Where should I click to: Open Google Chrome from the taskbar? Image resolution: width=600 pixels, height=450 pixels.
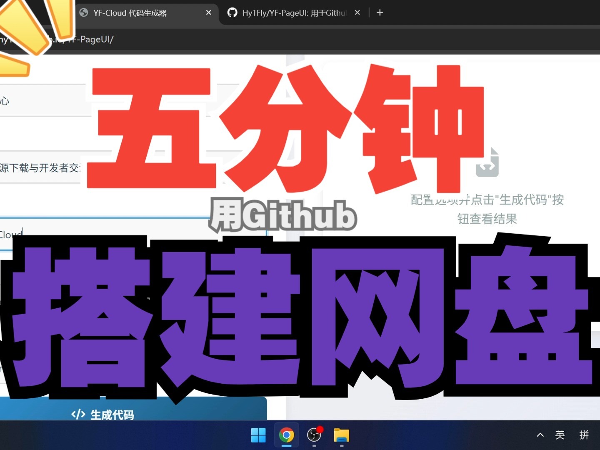[286, 435]
